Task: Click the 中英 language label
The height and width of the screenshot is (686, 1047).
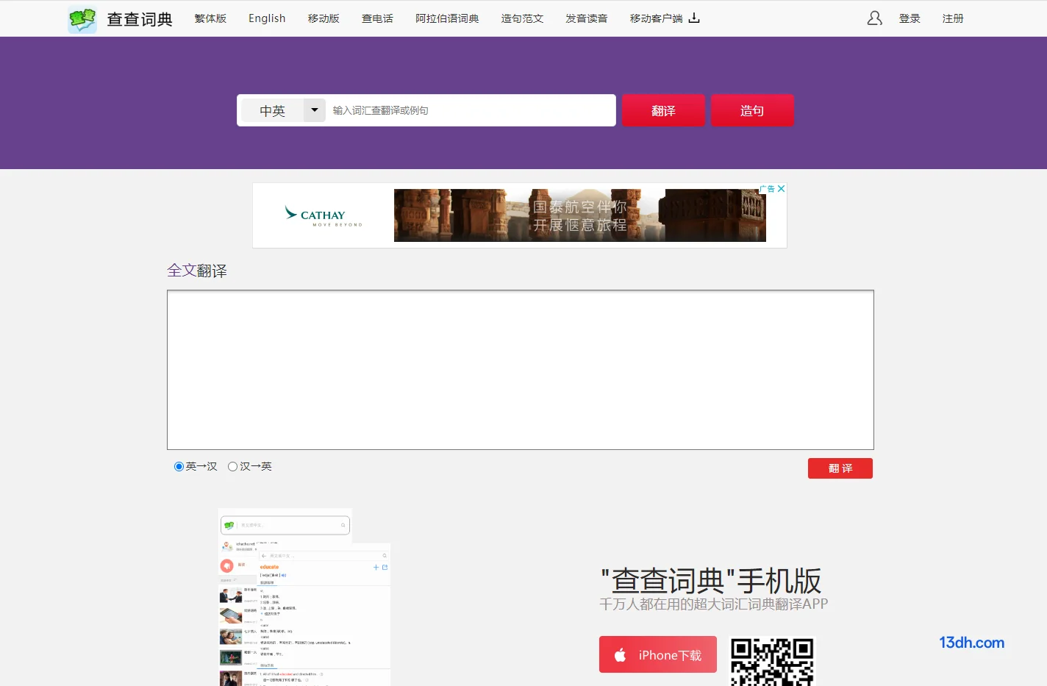Action: pyautogui.click(x=272, y=110)
